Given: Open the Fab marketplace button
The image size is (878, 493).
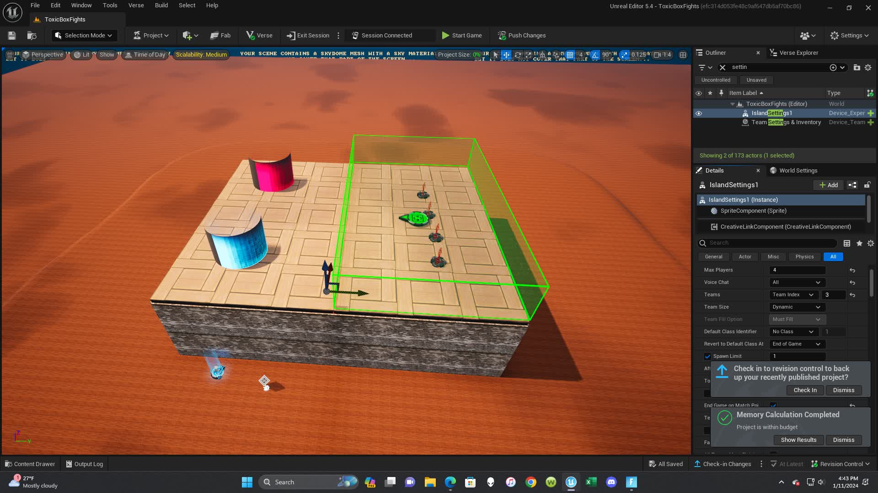Looking at the screenshot, I should [x=220, y=36].
